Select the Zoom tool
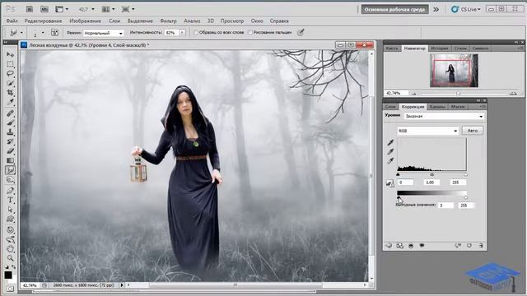Viewport: 527px width, 296px height. pyautogui.click(x=11, y=258)
